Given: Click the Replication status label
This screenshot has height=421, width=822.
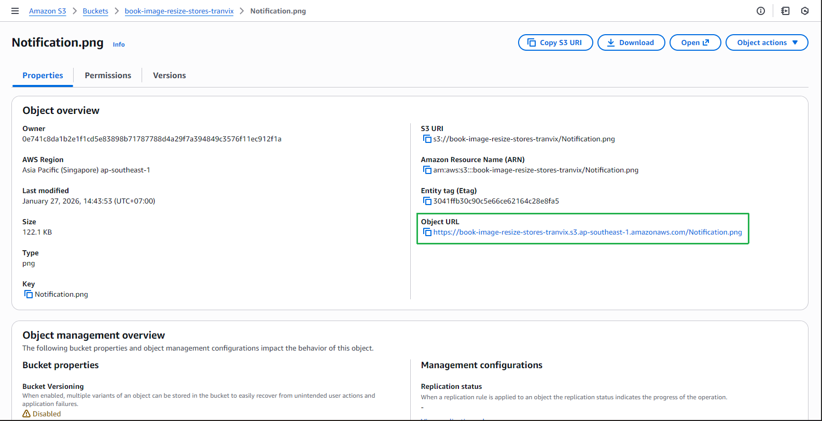Looking at the screenshot, I should [451, 386].
